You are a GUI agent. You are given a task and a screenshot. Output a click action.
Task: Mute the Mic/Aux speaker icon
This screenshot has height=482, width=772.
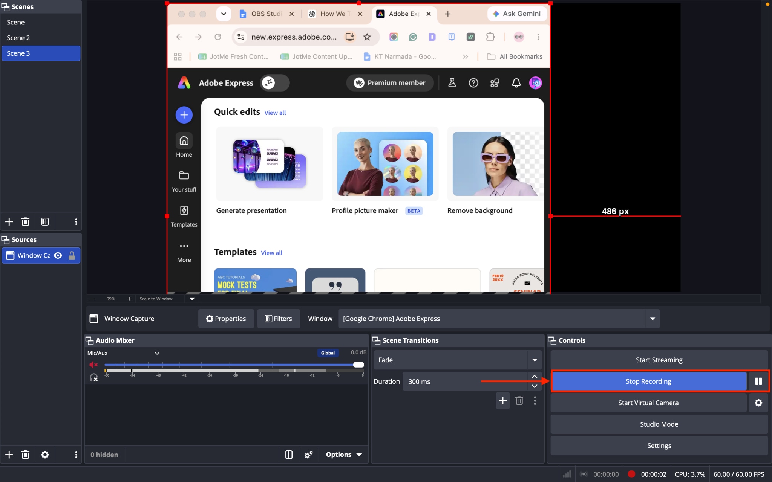pyautogui.click(x=93, y=365)
